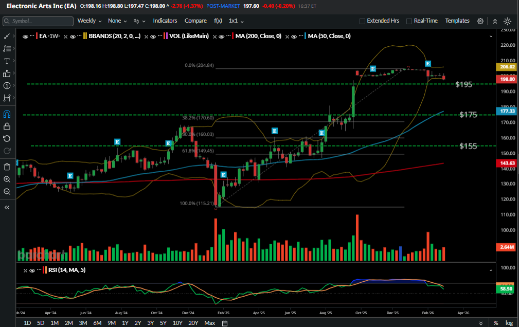Select the thumbs-up marker tool
Image resolution: width=519 pixels, height=327 pixels.
[x=7, y=74]
